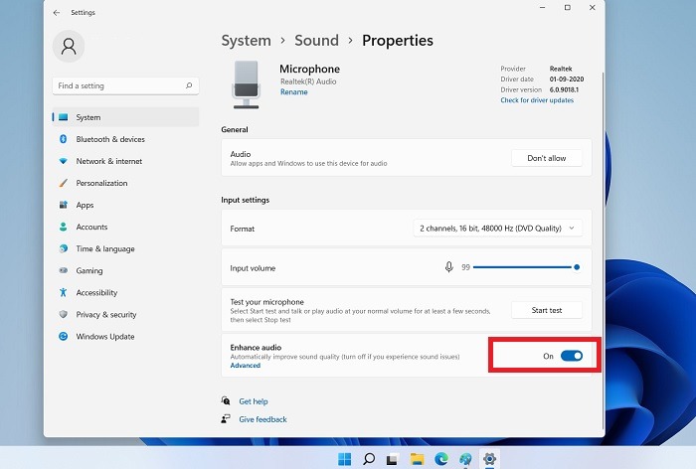Viewport: 696px width, 469px height.
Task: Click the user profile avatar
Action: [x=69, y=46]
